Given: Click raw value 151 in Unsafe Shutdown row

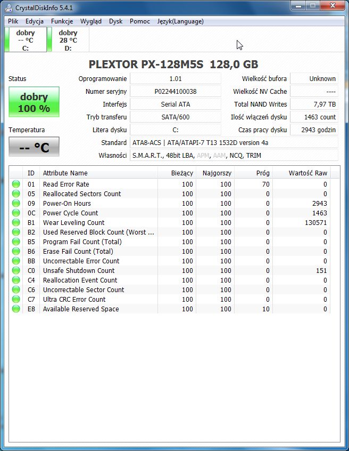Looking at the screenshot, I should point(321,270).
